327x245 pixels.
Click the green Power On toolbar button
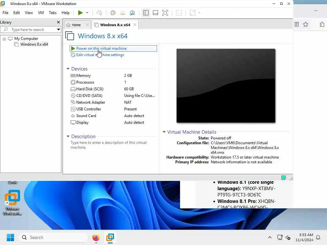point(80,13)
